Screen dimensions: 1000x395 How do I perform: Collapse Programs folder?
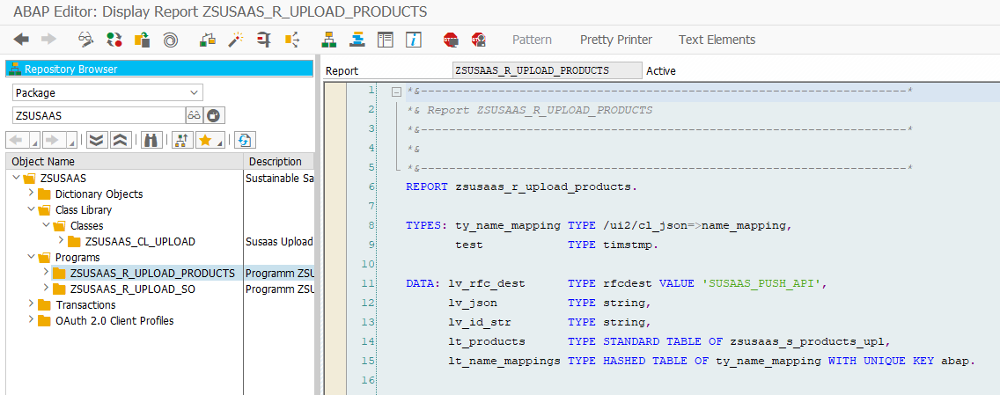tap(30, 258)
